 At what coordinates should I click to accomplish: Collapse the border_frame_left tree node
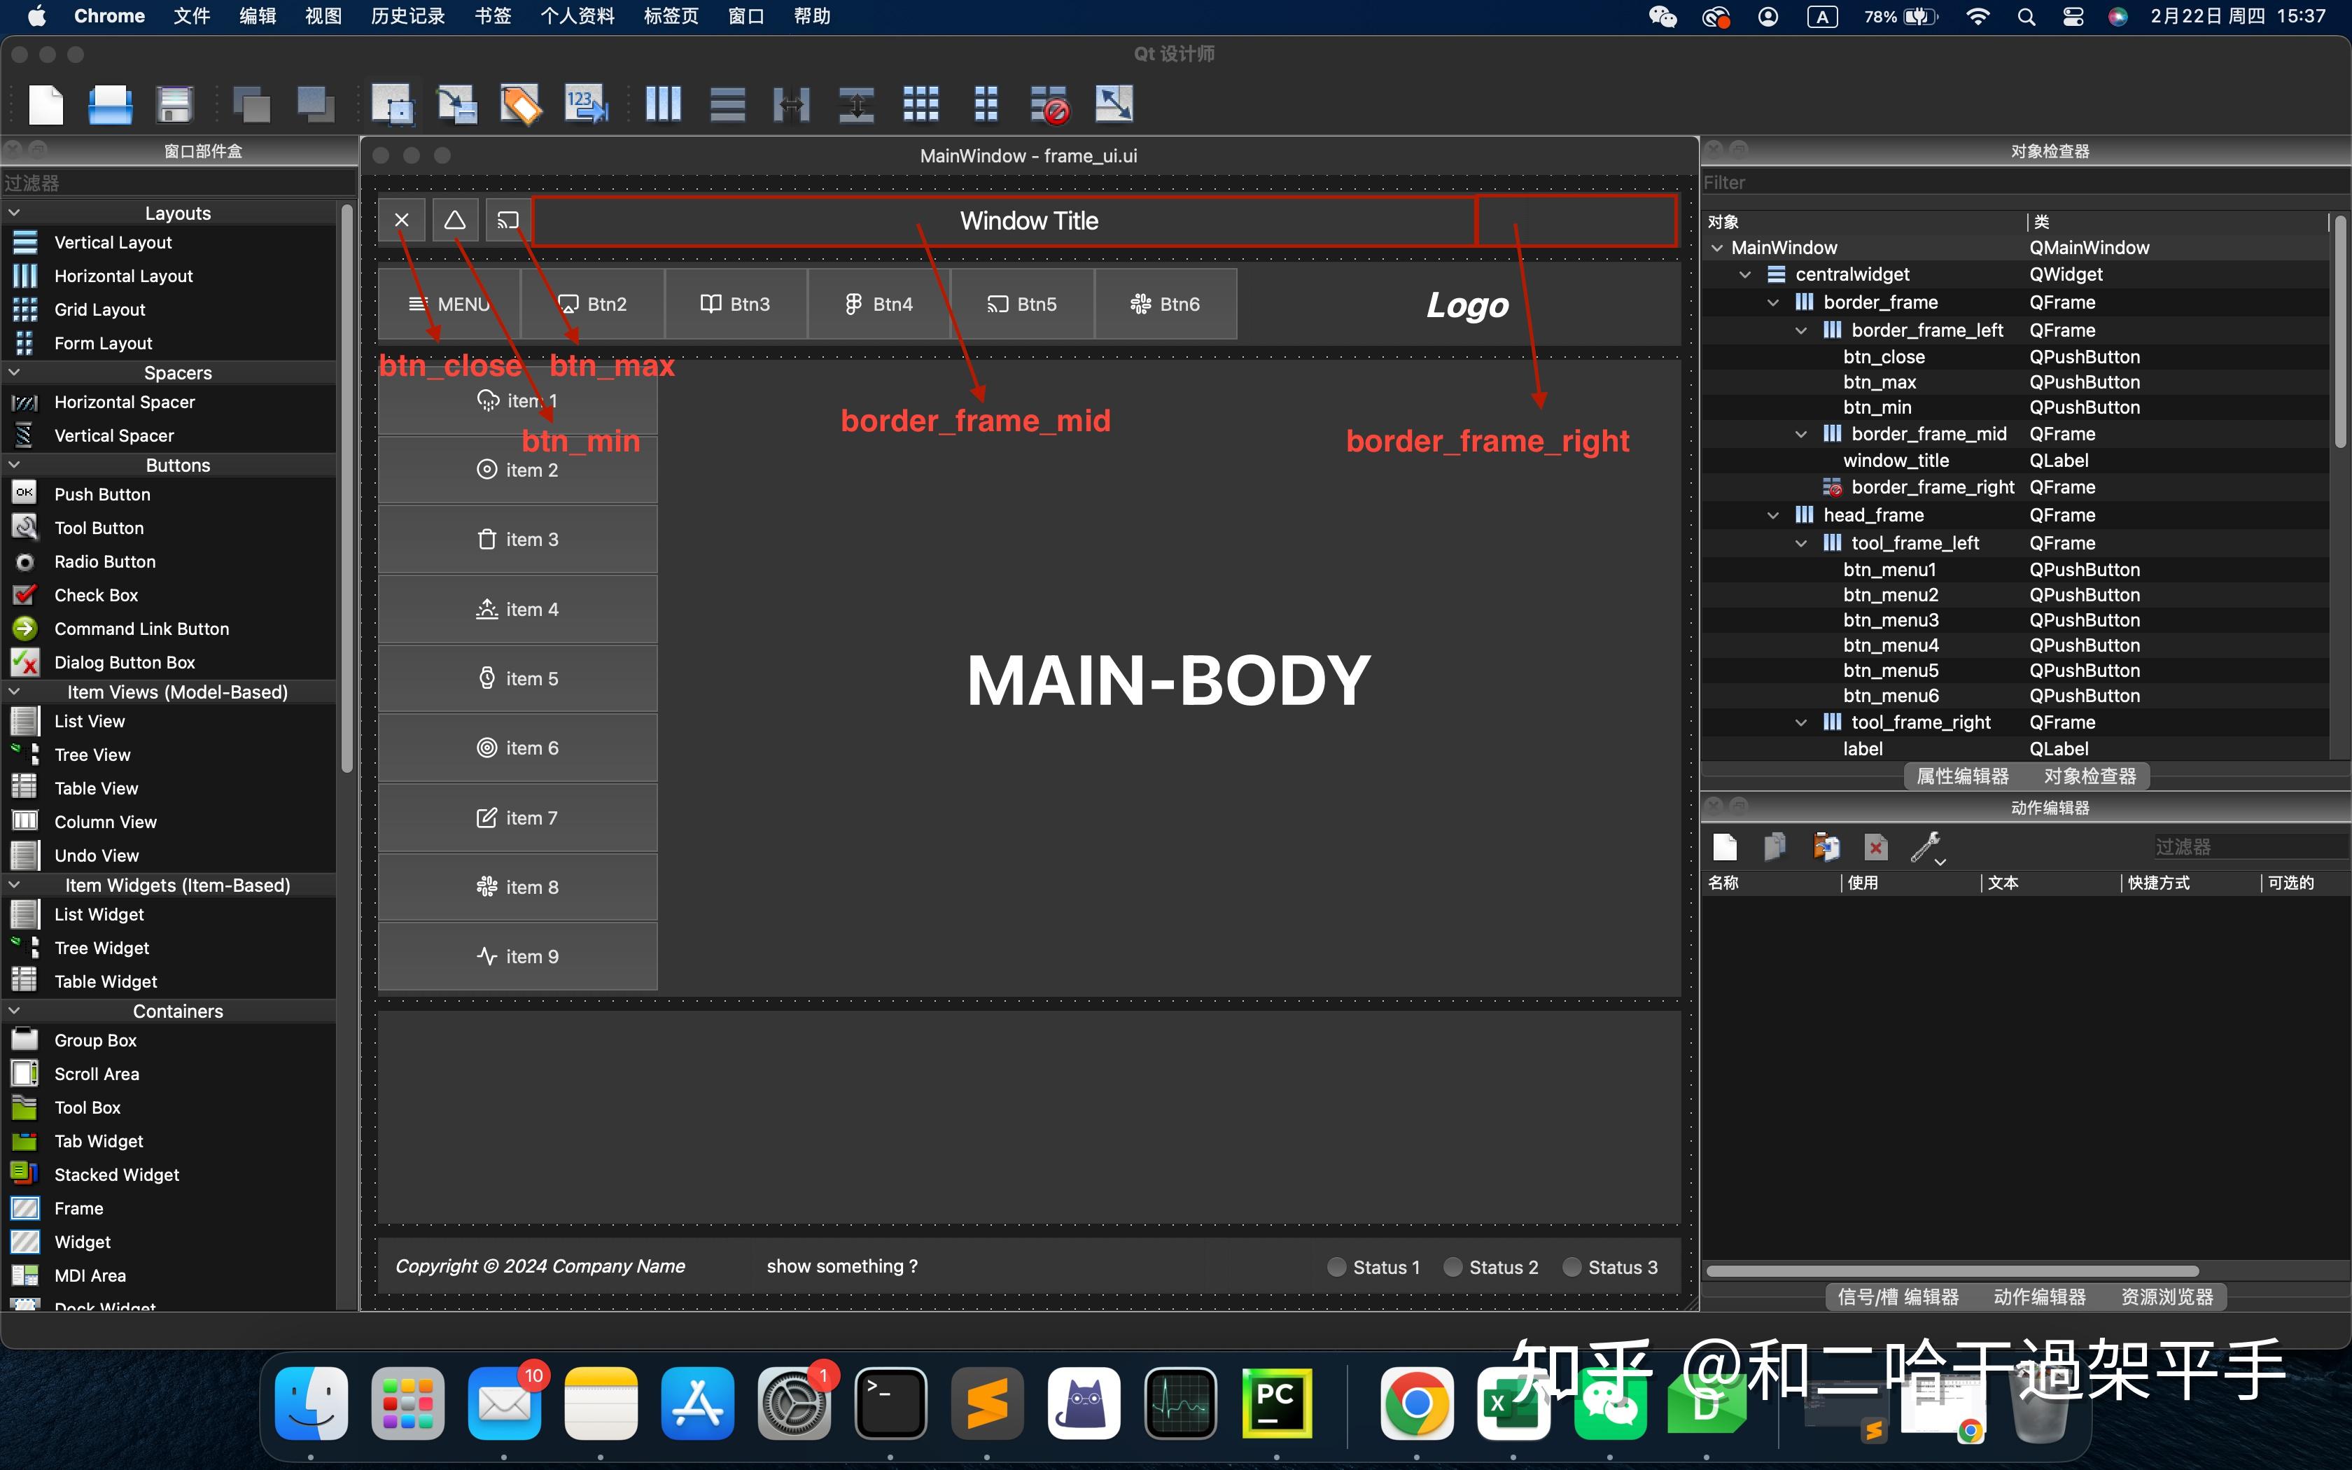coord(1801,330)
